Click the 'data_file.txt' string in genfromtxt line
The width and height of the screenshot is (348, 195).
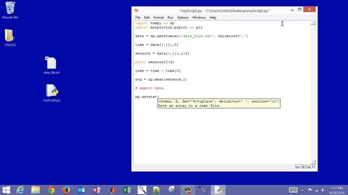197,36
